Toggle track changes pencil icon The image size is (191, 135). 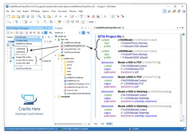pos(26,22)
